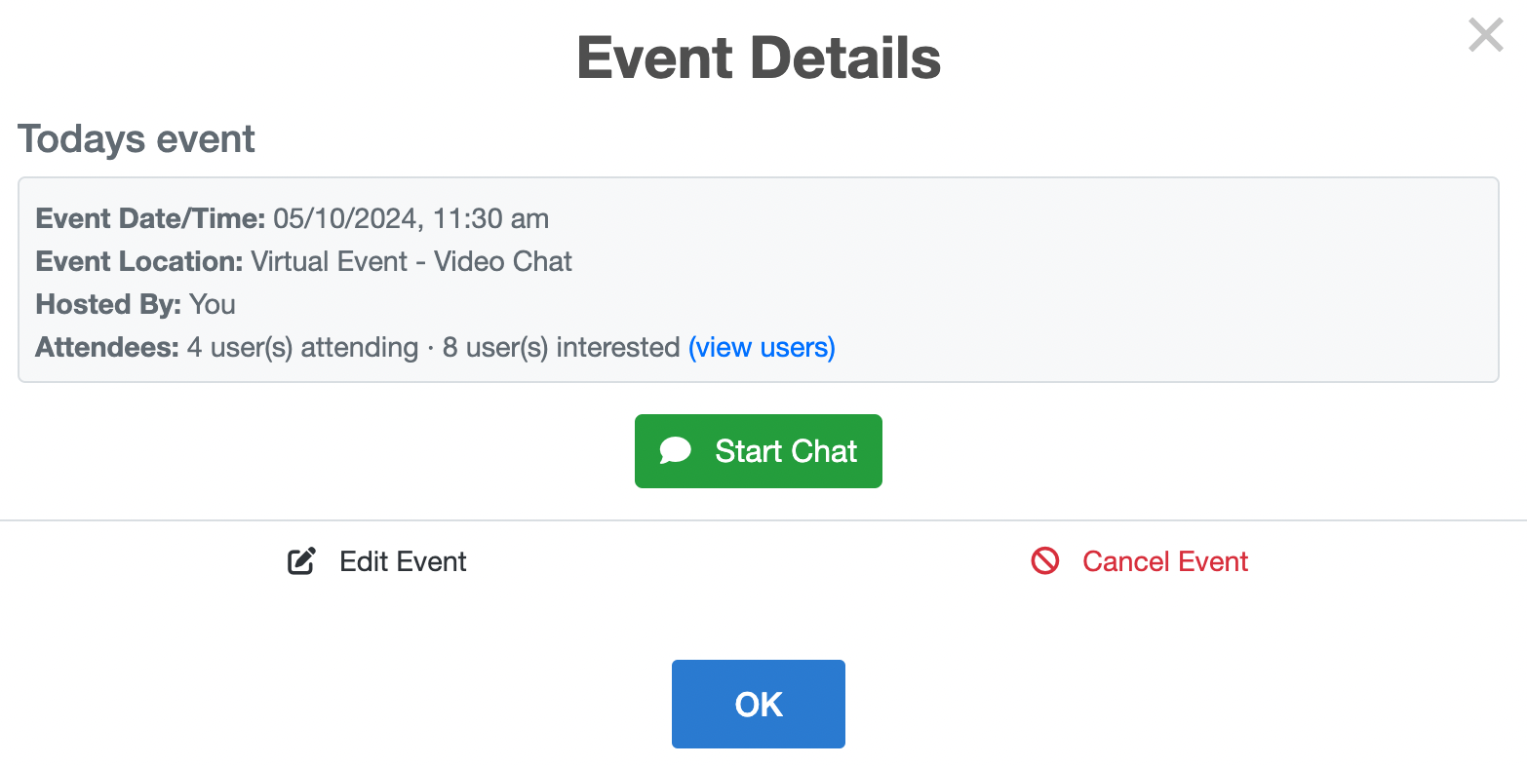Click the red prohibited icon beside Cancel Event
The height and width of the screenshot is (766, 1527).
1045,561
